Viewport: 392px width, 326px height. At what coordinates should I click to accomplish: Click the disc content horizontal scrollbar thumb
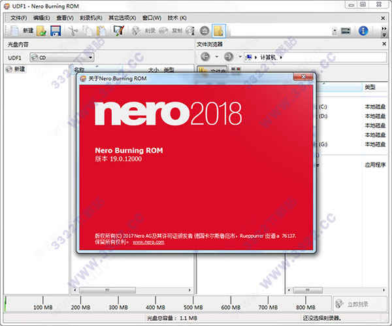pyautogui.click(x=107, y=290)
